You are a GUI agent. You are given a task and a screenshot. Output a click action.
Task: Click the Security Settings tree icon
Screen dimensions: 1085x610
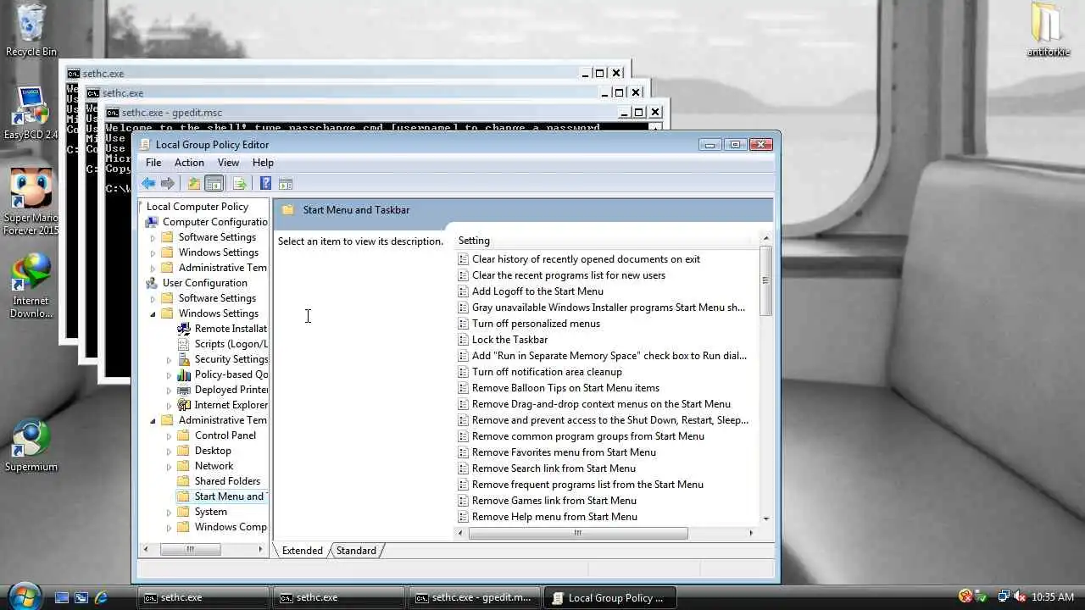point(184,359)
